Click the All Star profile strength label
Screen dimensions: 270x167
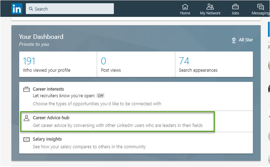coord(246,40)
